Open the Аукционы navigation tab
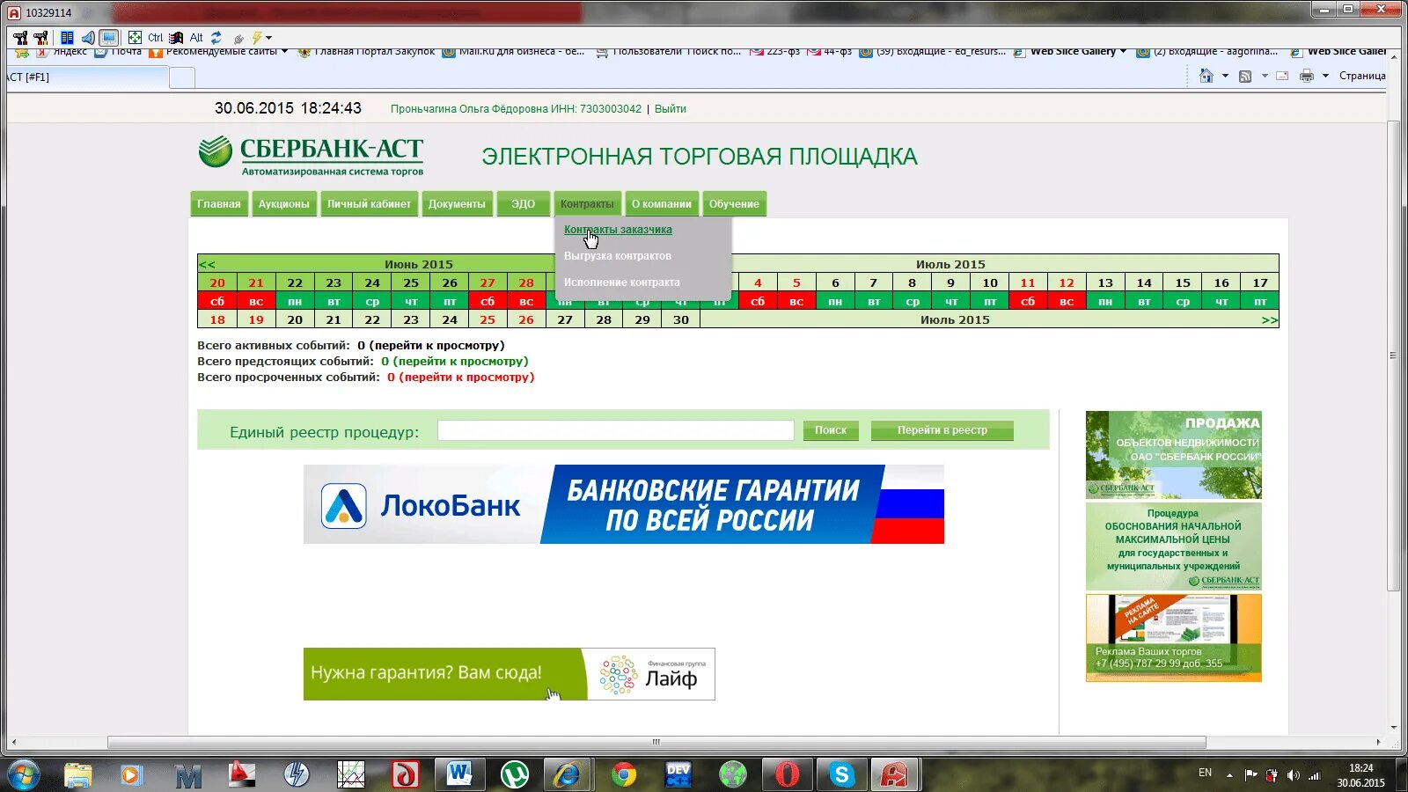 click(x=283, y=203)
